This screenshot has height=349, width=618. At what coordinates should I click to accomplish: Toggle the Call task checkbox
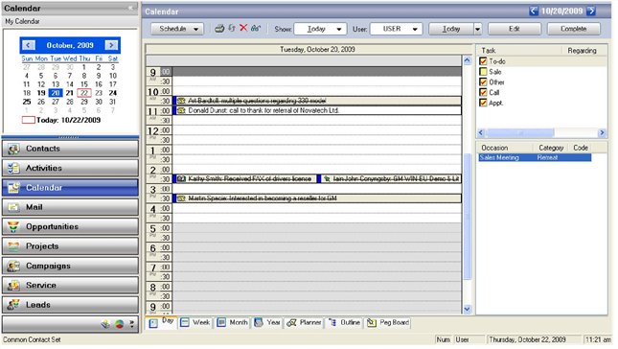[x=483, y=92]
